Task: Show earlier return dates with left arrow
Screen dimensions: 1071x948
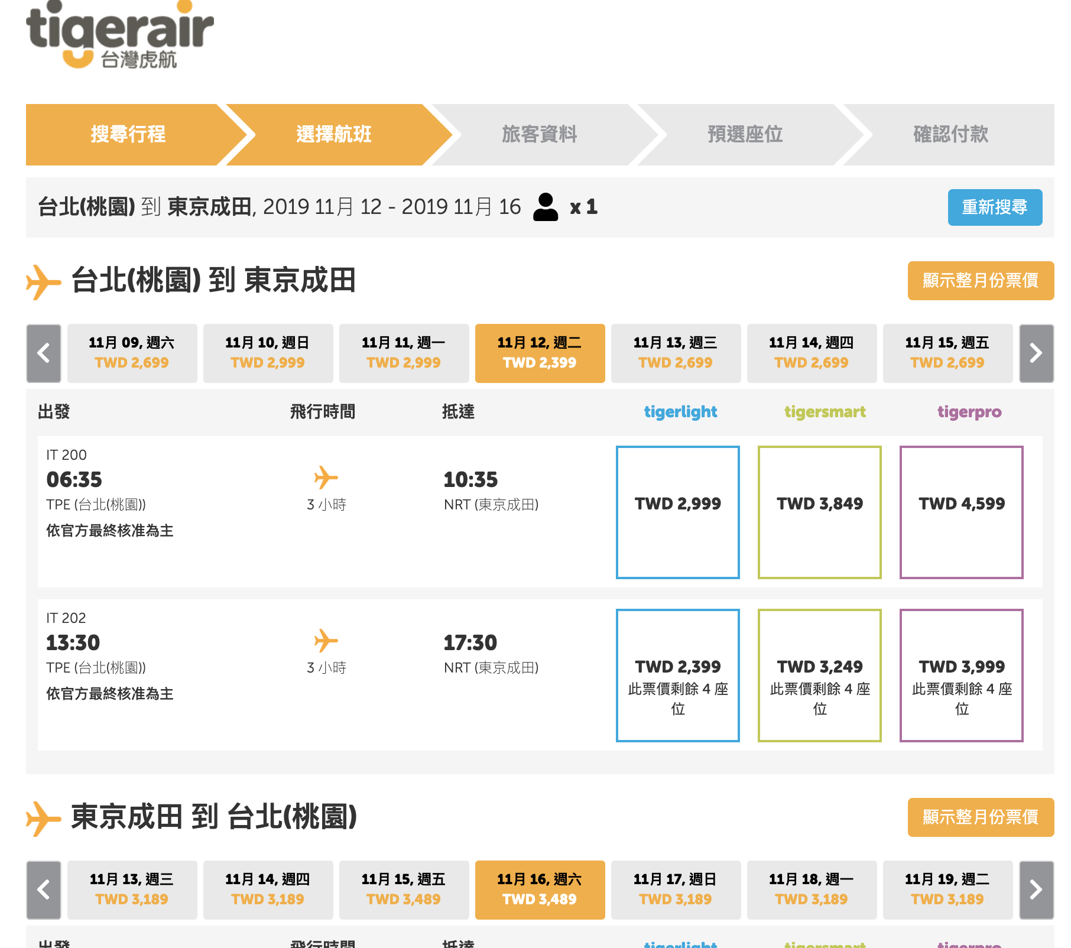Action: pyautogui.click(x=44, y=890)
